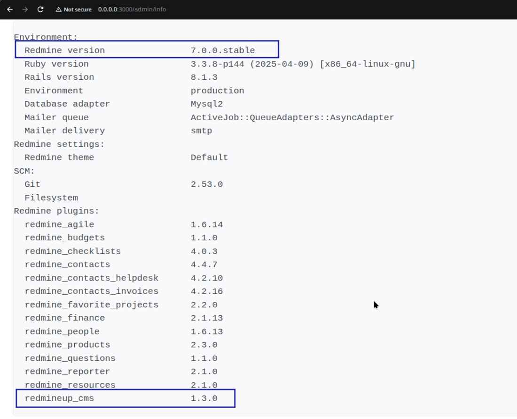517x419 pixels.
Task: Click the value 'Mysql2'
Action: (207, 104)
